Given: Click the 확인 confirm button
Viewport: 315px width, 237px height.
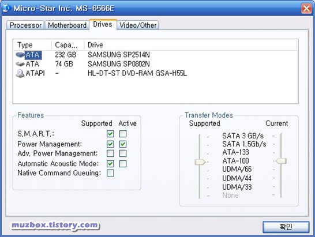Looking at the screenshot, I should (286, 227).
